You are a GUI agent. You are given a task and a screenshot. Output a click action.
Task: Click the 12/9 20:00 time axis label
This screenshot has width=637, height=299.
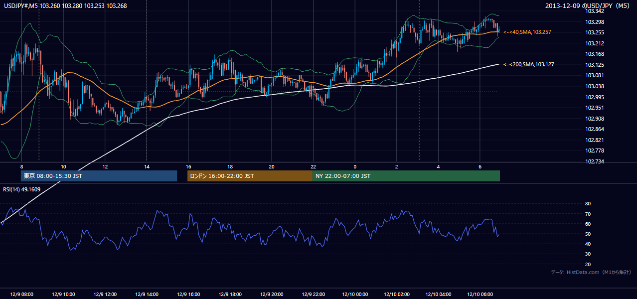point(272,295)
